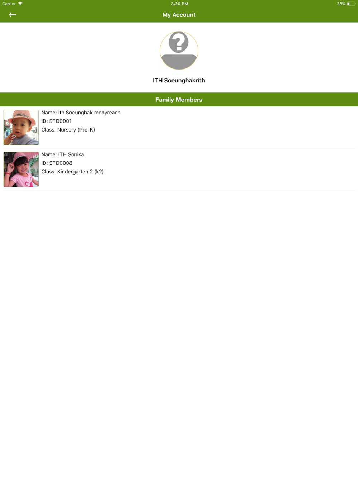Select the My Account title
Viewport: 358px width, 478px height.
pyautogui.click(x=179, y=15)
